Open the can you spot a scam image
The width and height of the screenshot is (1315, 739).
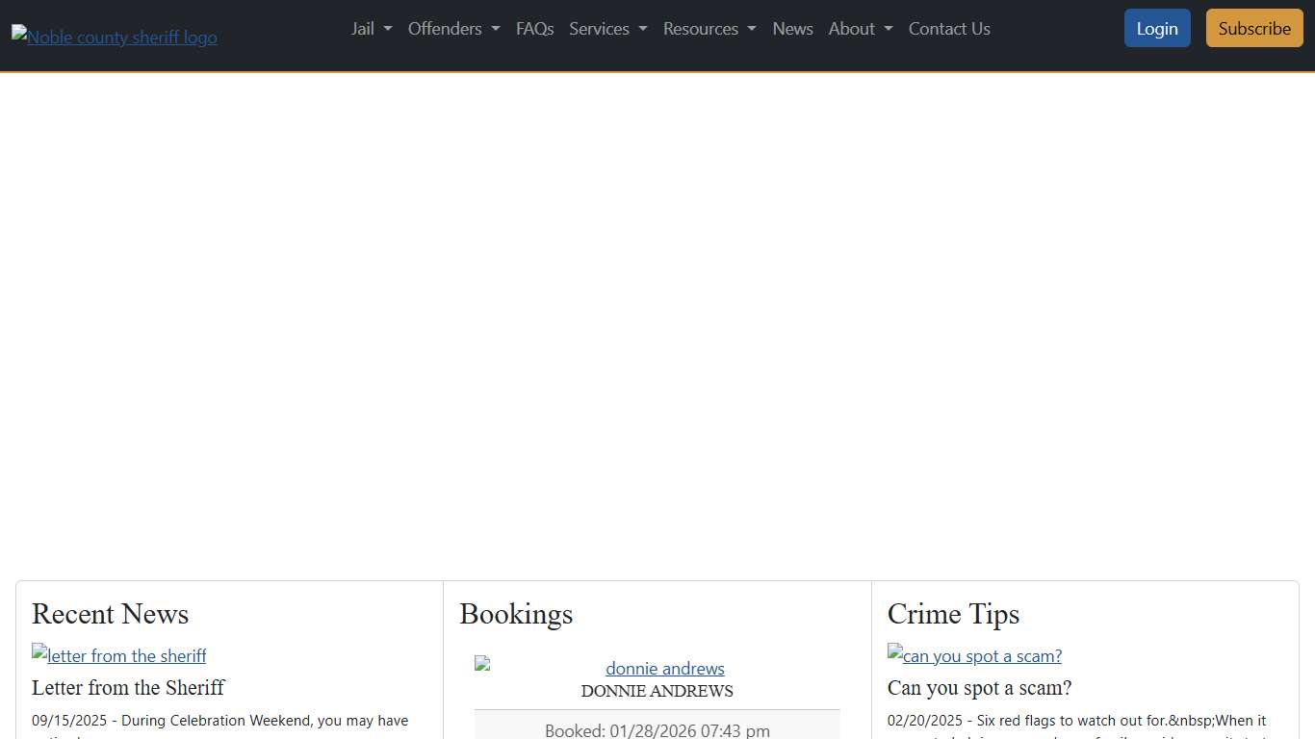coord(974,655)
